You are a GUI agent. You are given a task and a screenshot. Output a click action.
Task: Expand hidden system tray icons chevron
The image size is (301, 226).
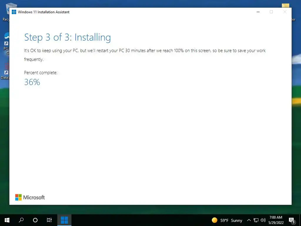(249, 220)
